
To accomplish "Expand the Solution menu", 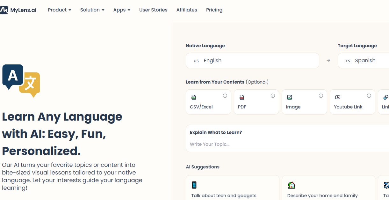I will click(x=92, y=10).
